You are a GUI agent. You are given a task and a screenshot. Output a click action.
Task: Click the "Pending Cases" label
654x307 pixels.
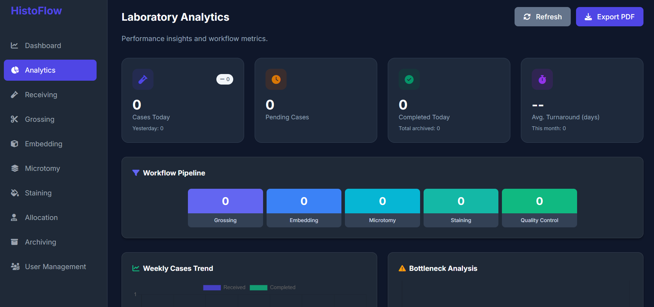pyautogui.click(x=287, y=117)
